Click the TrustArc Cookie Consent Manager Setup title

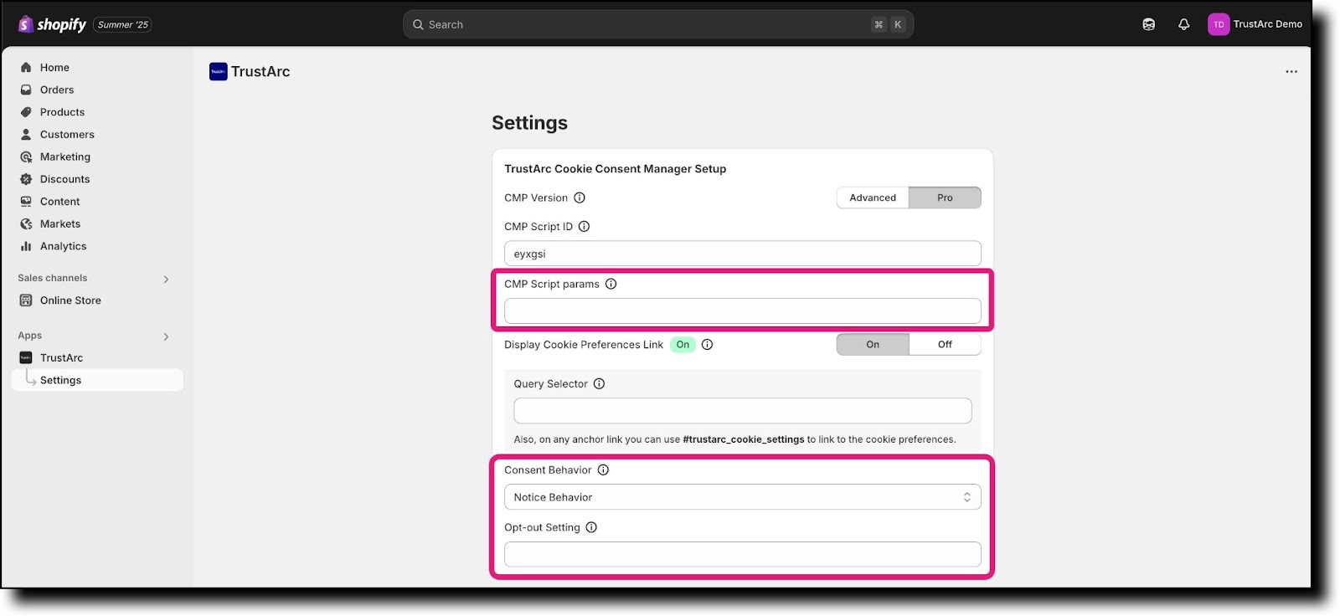615,168
